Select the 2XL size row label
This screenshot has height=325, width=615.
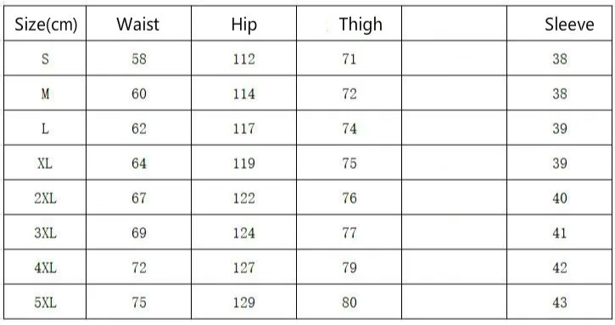45,199
